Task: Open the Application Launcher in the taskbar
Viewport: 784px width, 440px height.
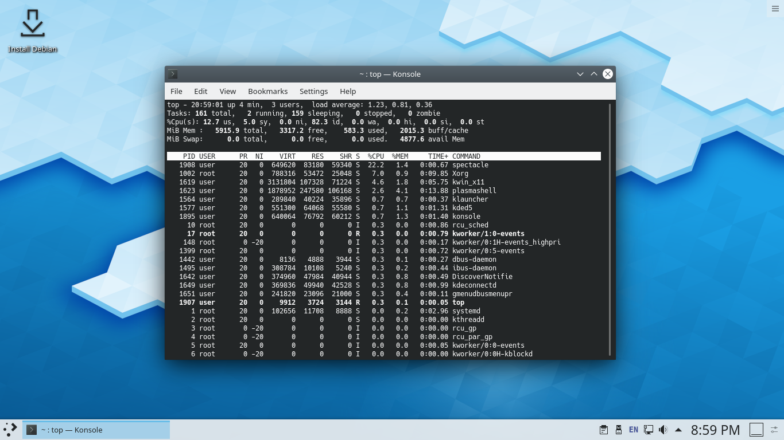Action: click(x=10, y=429)
